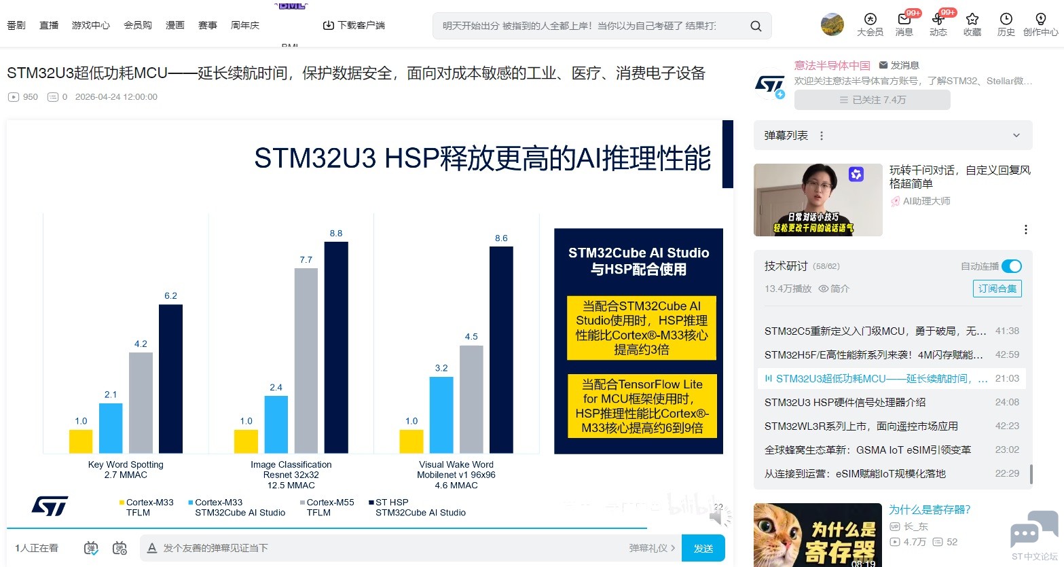The width and height of the screenshot is (1064, 567).
Task: Click the 发送 send button
Action: pos(703,548)
